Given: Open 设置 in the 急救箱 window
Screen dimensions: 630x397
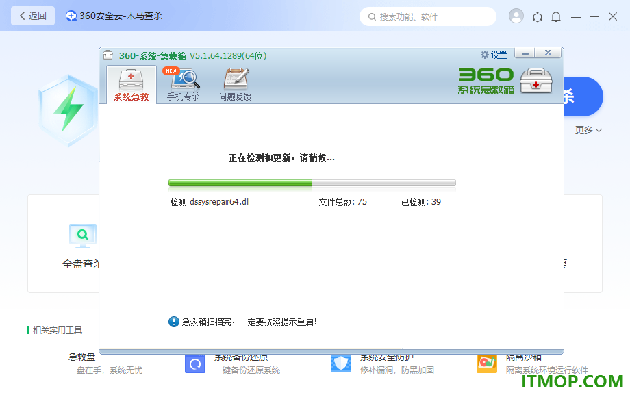Looking at the screenshot, I should click(x=494, y=55).
